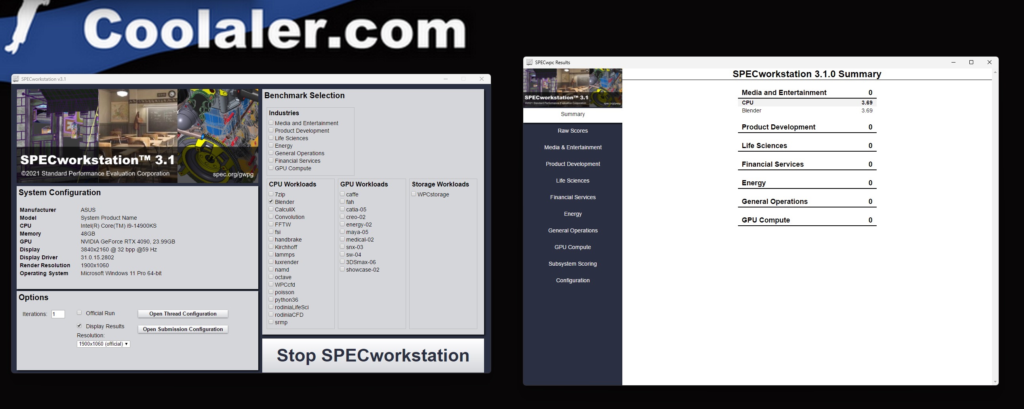Check the Kirchhoff workload

pos(271,247)
